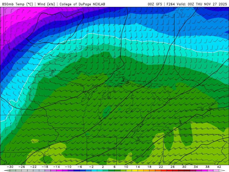
Task: Click the -2 color scale label
Action: (x=91, y=167)
